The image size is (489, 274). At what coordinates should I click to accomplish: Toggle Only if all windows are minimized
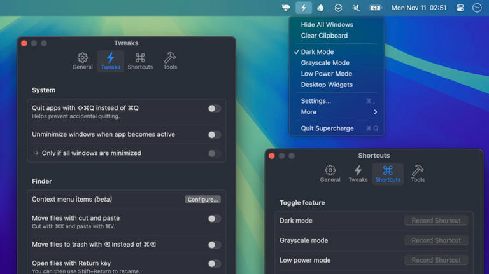click(214, 153)
